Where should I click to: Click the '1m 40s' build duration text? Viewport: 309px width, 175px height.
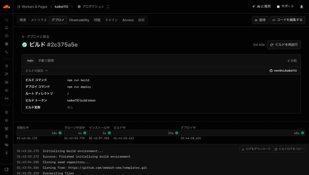pyautogui.click(x=259, y=45)
